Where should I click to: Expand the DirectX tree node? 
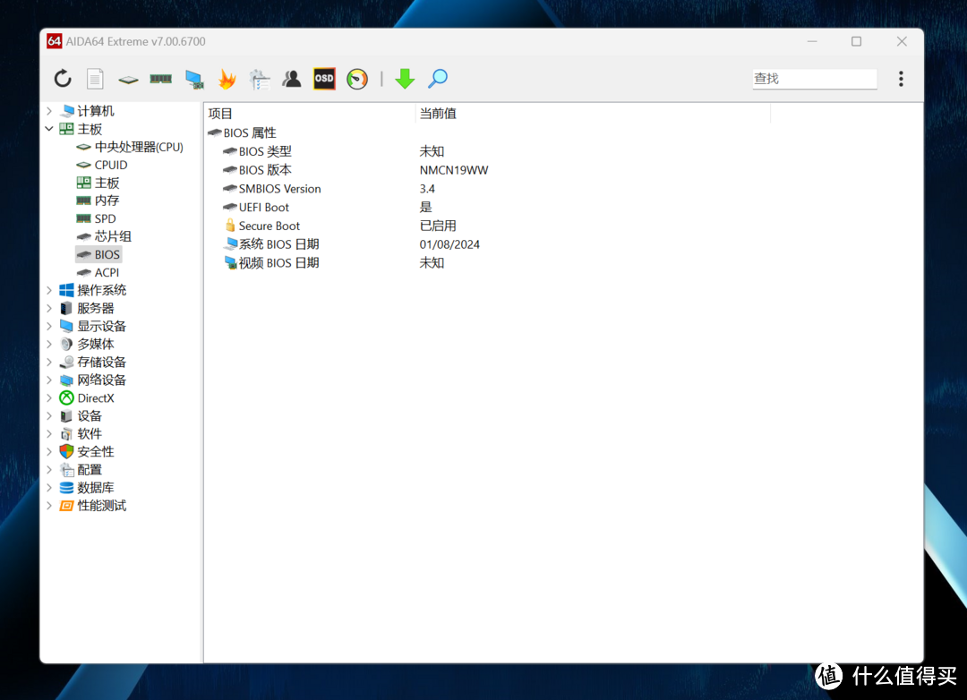(x=49, y=397)
